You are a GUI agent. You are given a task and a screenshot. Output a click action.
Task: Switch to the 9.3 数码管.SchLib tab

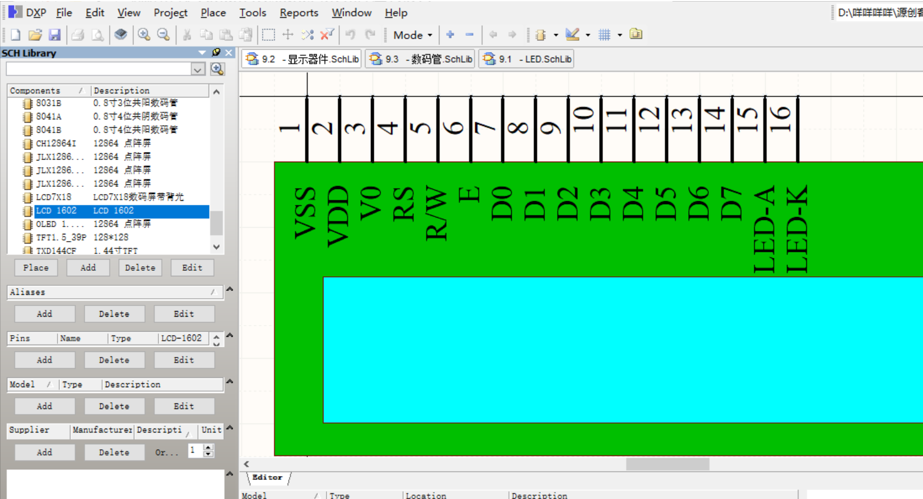(420, 59)
